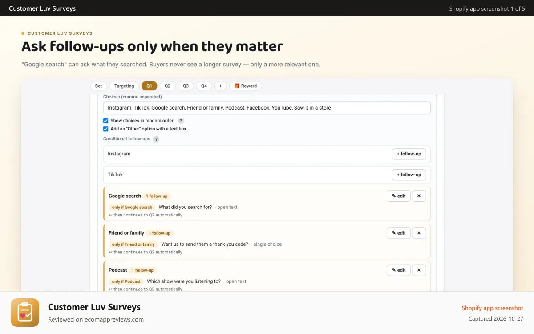This screenshot has width=534, height=334.
Task: Edit the Friend or family follow-up
Action: point(399,233)
